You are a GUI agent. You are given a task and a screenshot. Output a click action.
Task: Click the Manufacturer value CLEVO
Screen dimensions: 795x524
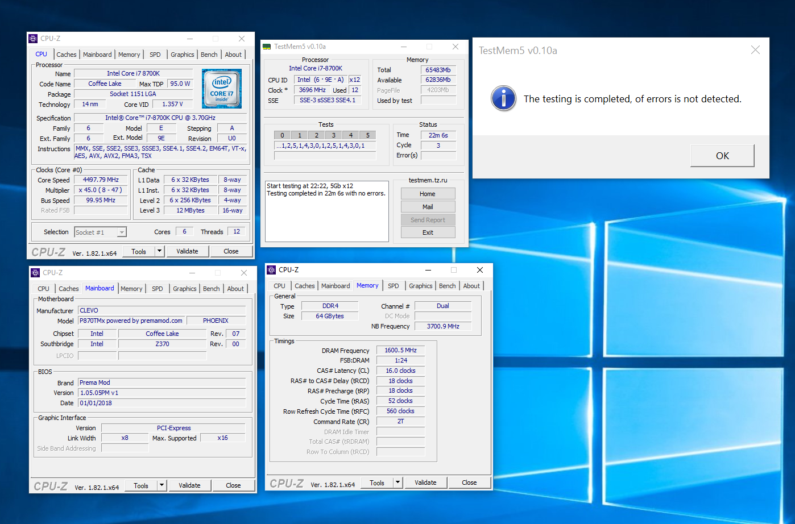coord(162,310)
